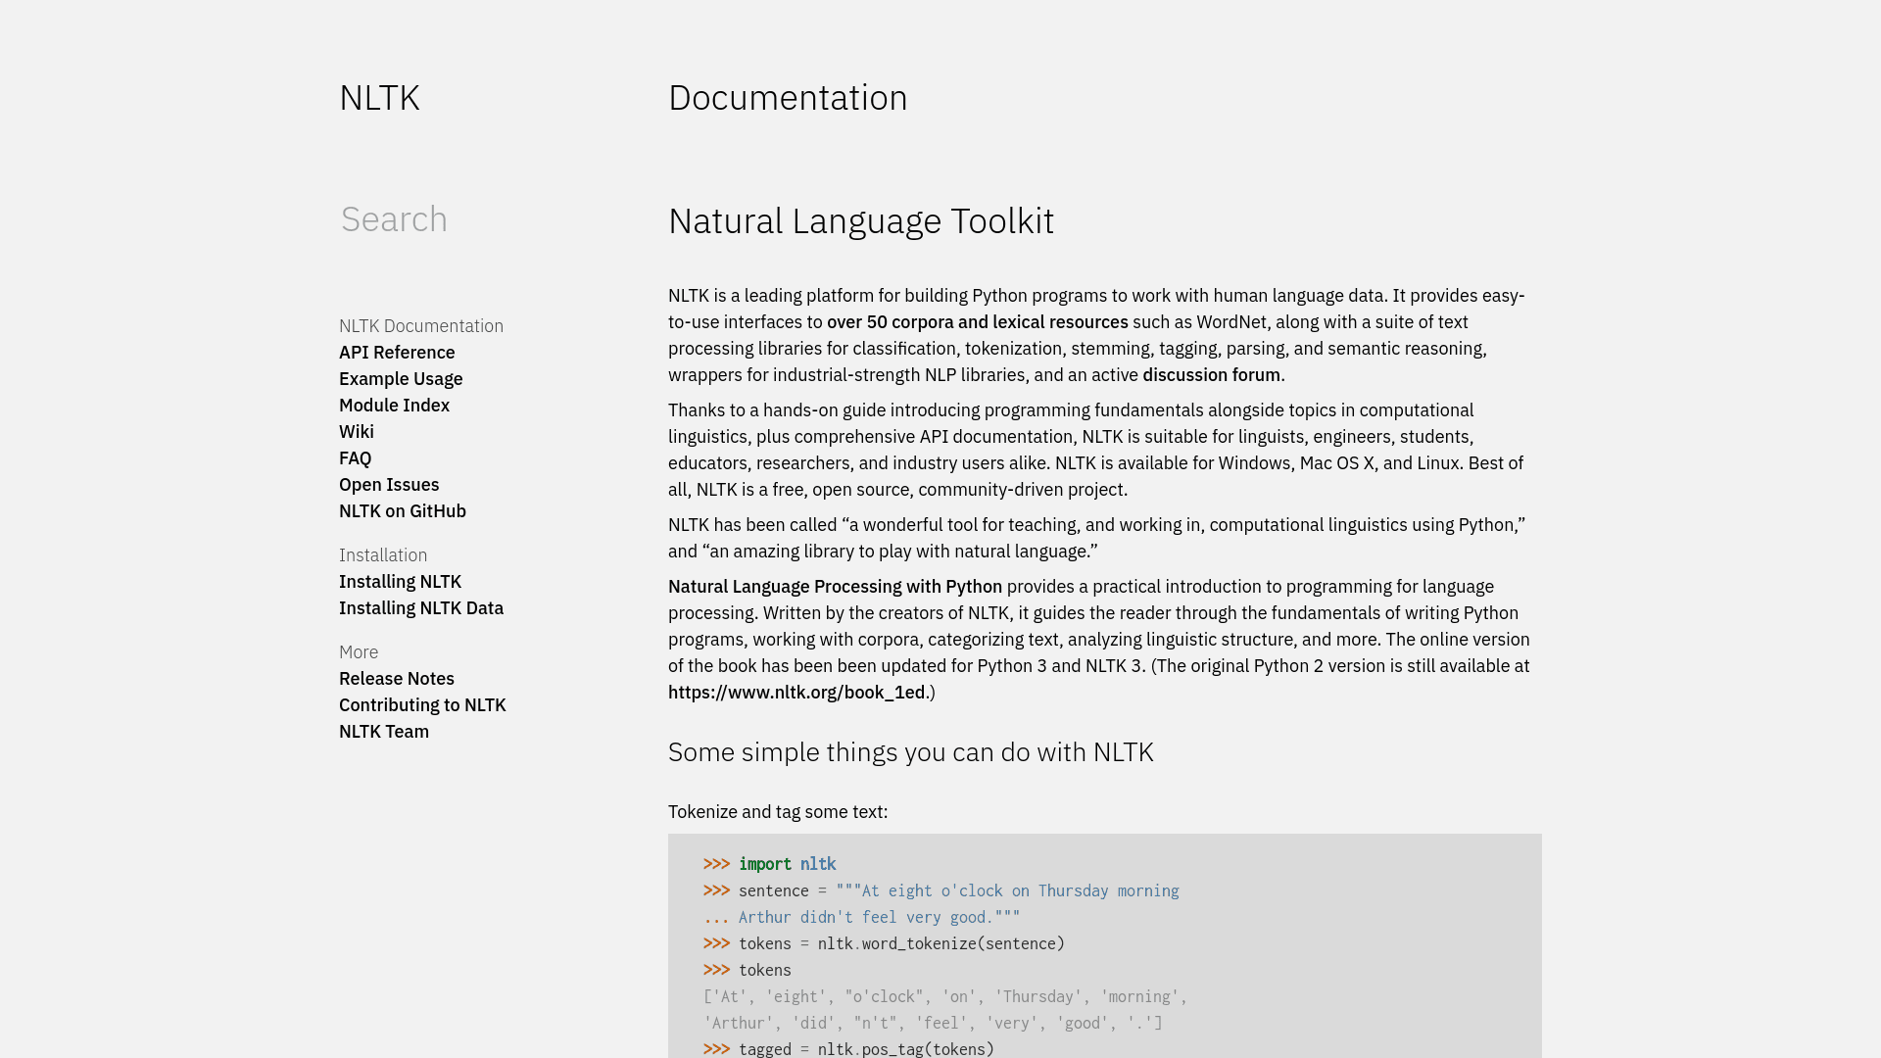The width and height of the screenshot is (1881, 1058).
Task: Open the Installing NLTK Data page
Action: (x=421, y=608)
